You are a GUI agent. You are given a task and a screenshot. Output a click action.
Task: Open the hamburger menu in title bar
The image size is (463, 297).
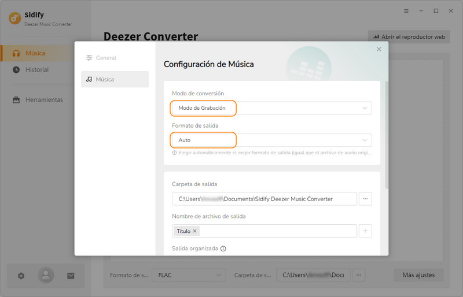406,11
